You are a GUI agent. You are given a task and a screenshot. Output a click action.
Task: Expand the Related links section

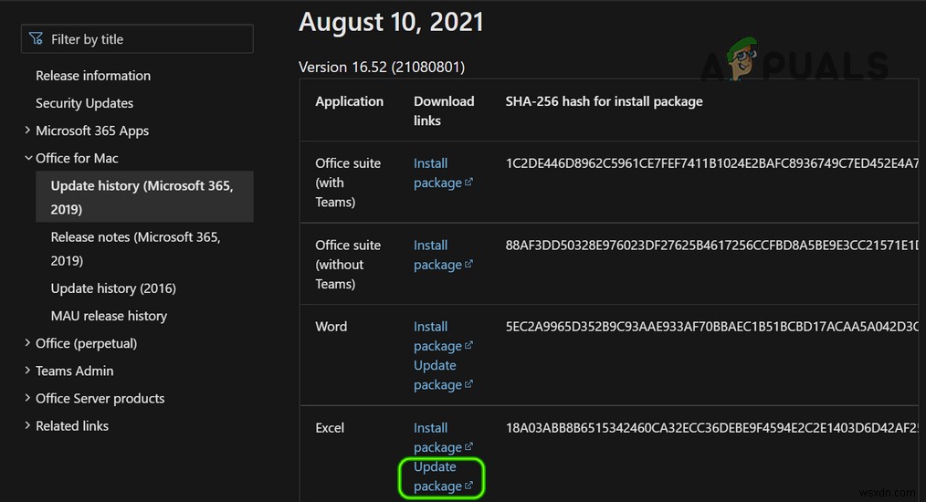point(27,425)
